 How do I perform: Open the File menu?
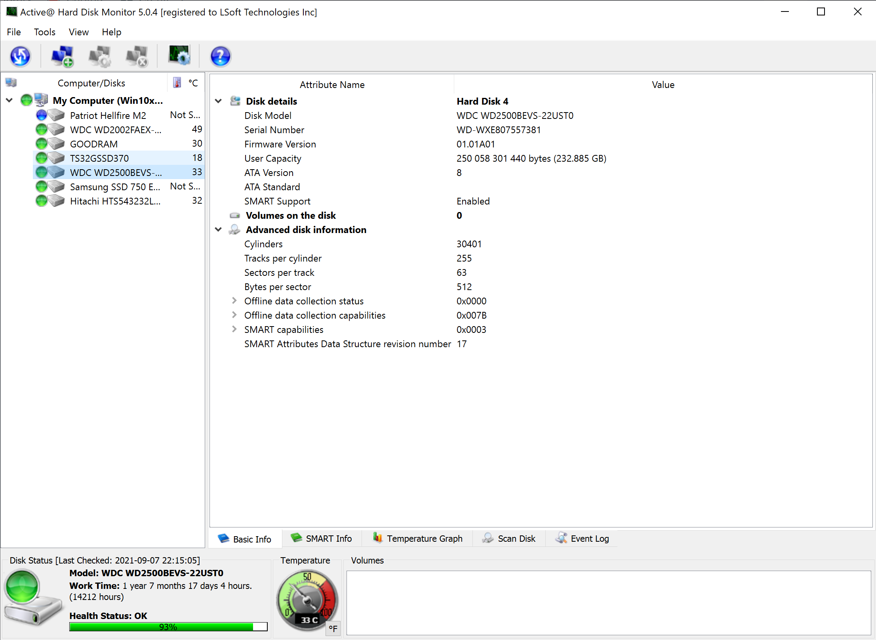pyautogui.click(x=14, y=32)
